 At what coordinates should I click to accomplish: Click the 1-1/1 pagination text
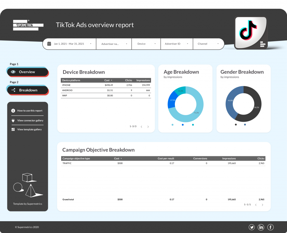pyautogui.click(x=247, y=204)
